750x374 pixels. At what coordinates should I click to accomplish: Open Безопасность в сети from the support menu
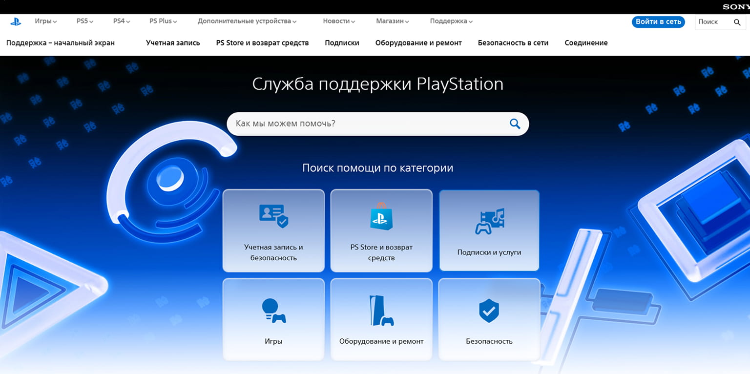[513, 43]
